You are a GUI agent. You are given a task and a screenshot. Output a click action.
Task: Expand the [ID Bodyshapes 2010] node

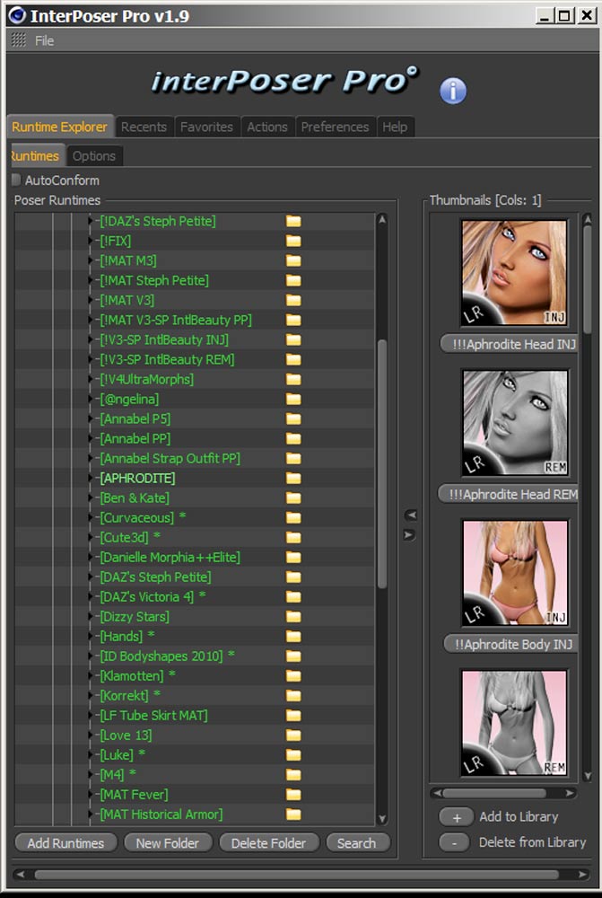tap(91, 656)
